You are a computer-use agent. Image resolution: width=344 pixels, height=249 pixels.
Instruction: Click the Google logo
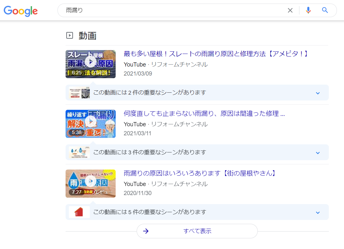coord(21,11)
